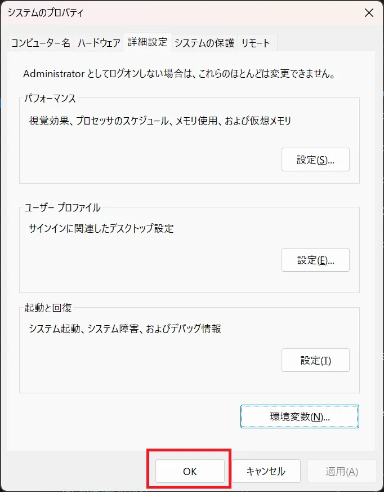The height and width of the screenshot is (492, 384).
Task: Switch to the コンピューター名 tab
Action: tap(40, 42)
